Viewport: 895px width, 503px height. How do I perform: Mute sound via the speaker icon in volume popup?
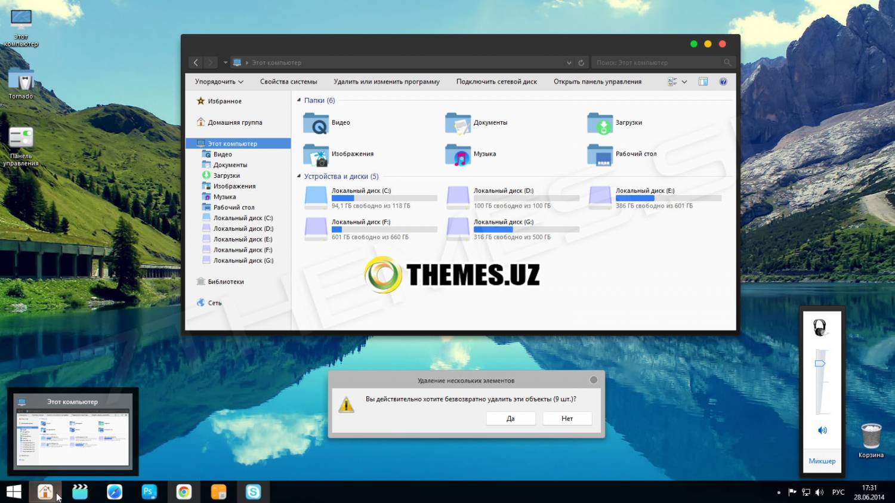pos(822,430)
